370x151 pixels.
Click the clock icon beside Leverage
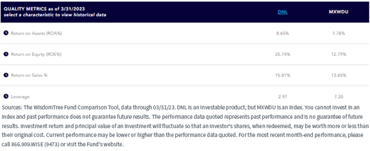[6, 97]
